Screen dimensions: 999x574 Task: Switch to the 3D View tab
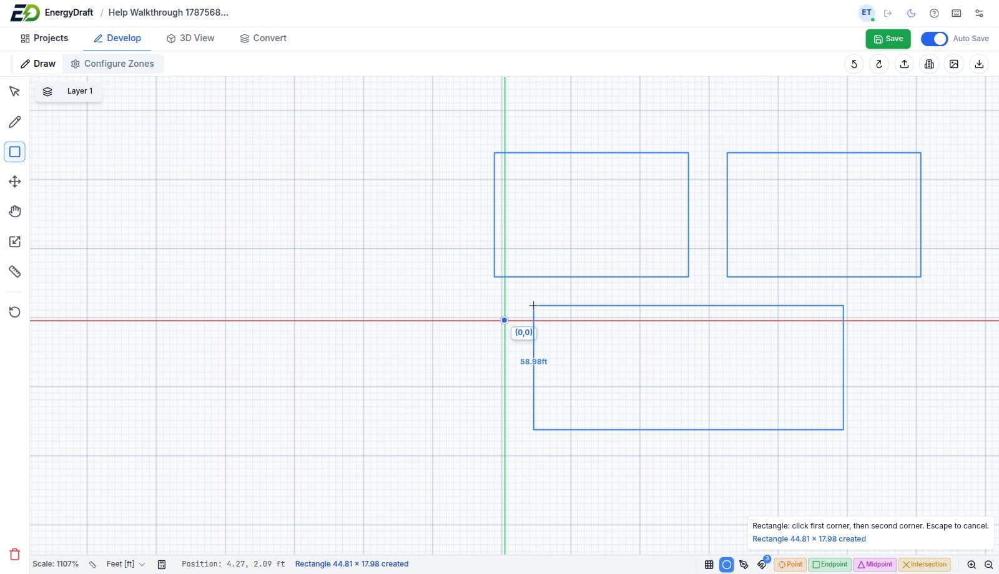(x=190, y=38)
